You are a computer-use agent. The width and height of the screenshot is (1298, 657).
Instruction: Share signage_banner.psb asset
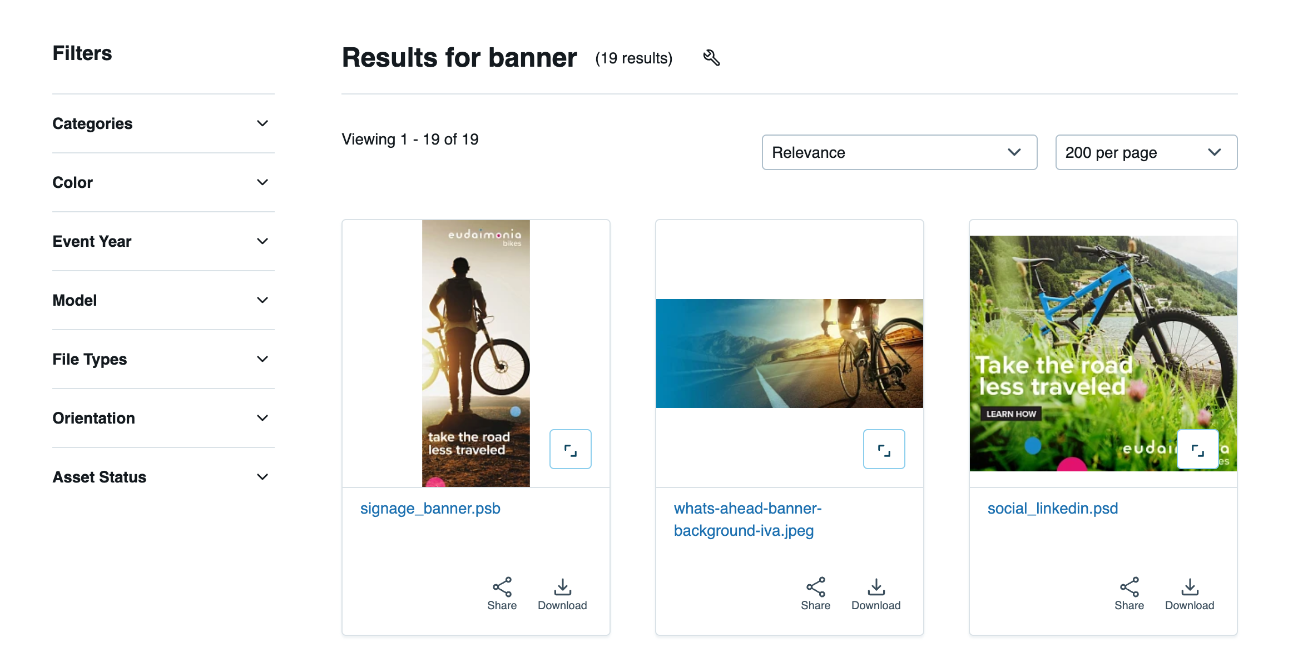click(x=502, y=594)
